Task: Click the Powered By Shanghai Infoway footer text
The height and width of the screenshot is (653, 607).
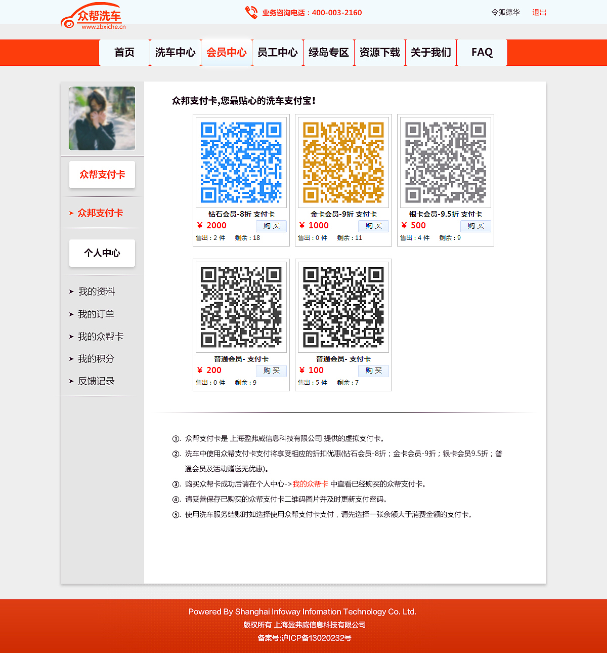Action: [302, 611]
